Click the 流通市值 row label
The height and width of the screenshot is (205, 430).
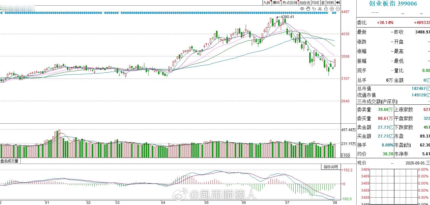pyautogui.click(x=366, y=95)
